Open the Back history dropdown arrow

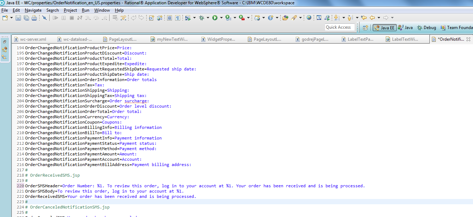point(379,18)
